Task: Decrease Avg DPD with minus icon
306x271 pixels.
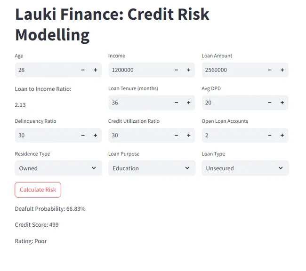Action: 270,103
